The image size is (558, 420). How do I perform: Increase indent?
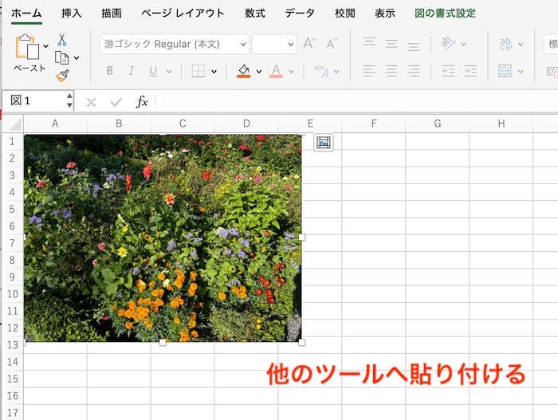coord(470,71)
